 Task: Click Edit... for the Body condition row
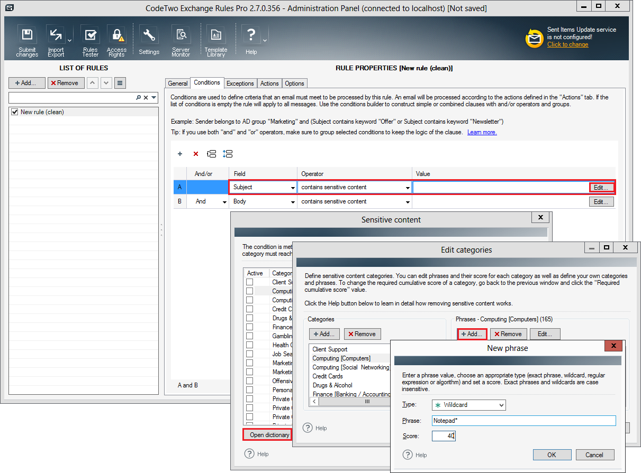pyautogui.click(x=601, y=201)
